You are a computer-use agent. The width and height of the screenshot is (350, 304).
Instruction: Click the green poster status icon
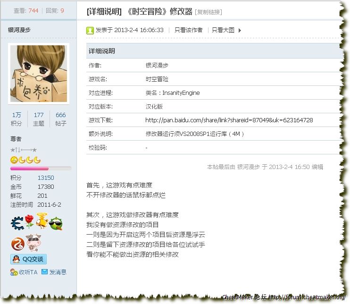coord(90,30)
